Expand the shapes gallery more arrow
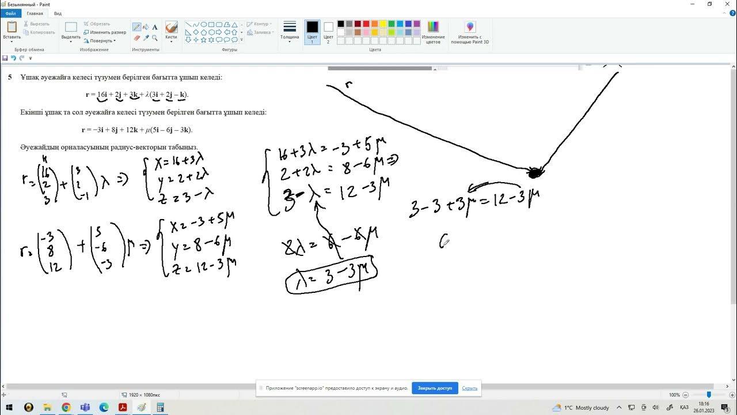This screenshot has height=415, width=737. point(241,40)
